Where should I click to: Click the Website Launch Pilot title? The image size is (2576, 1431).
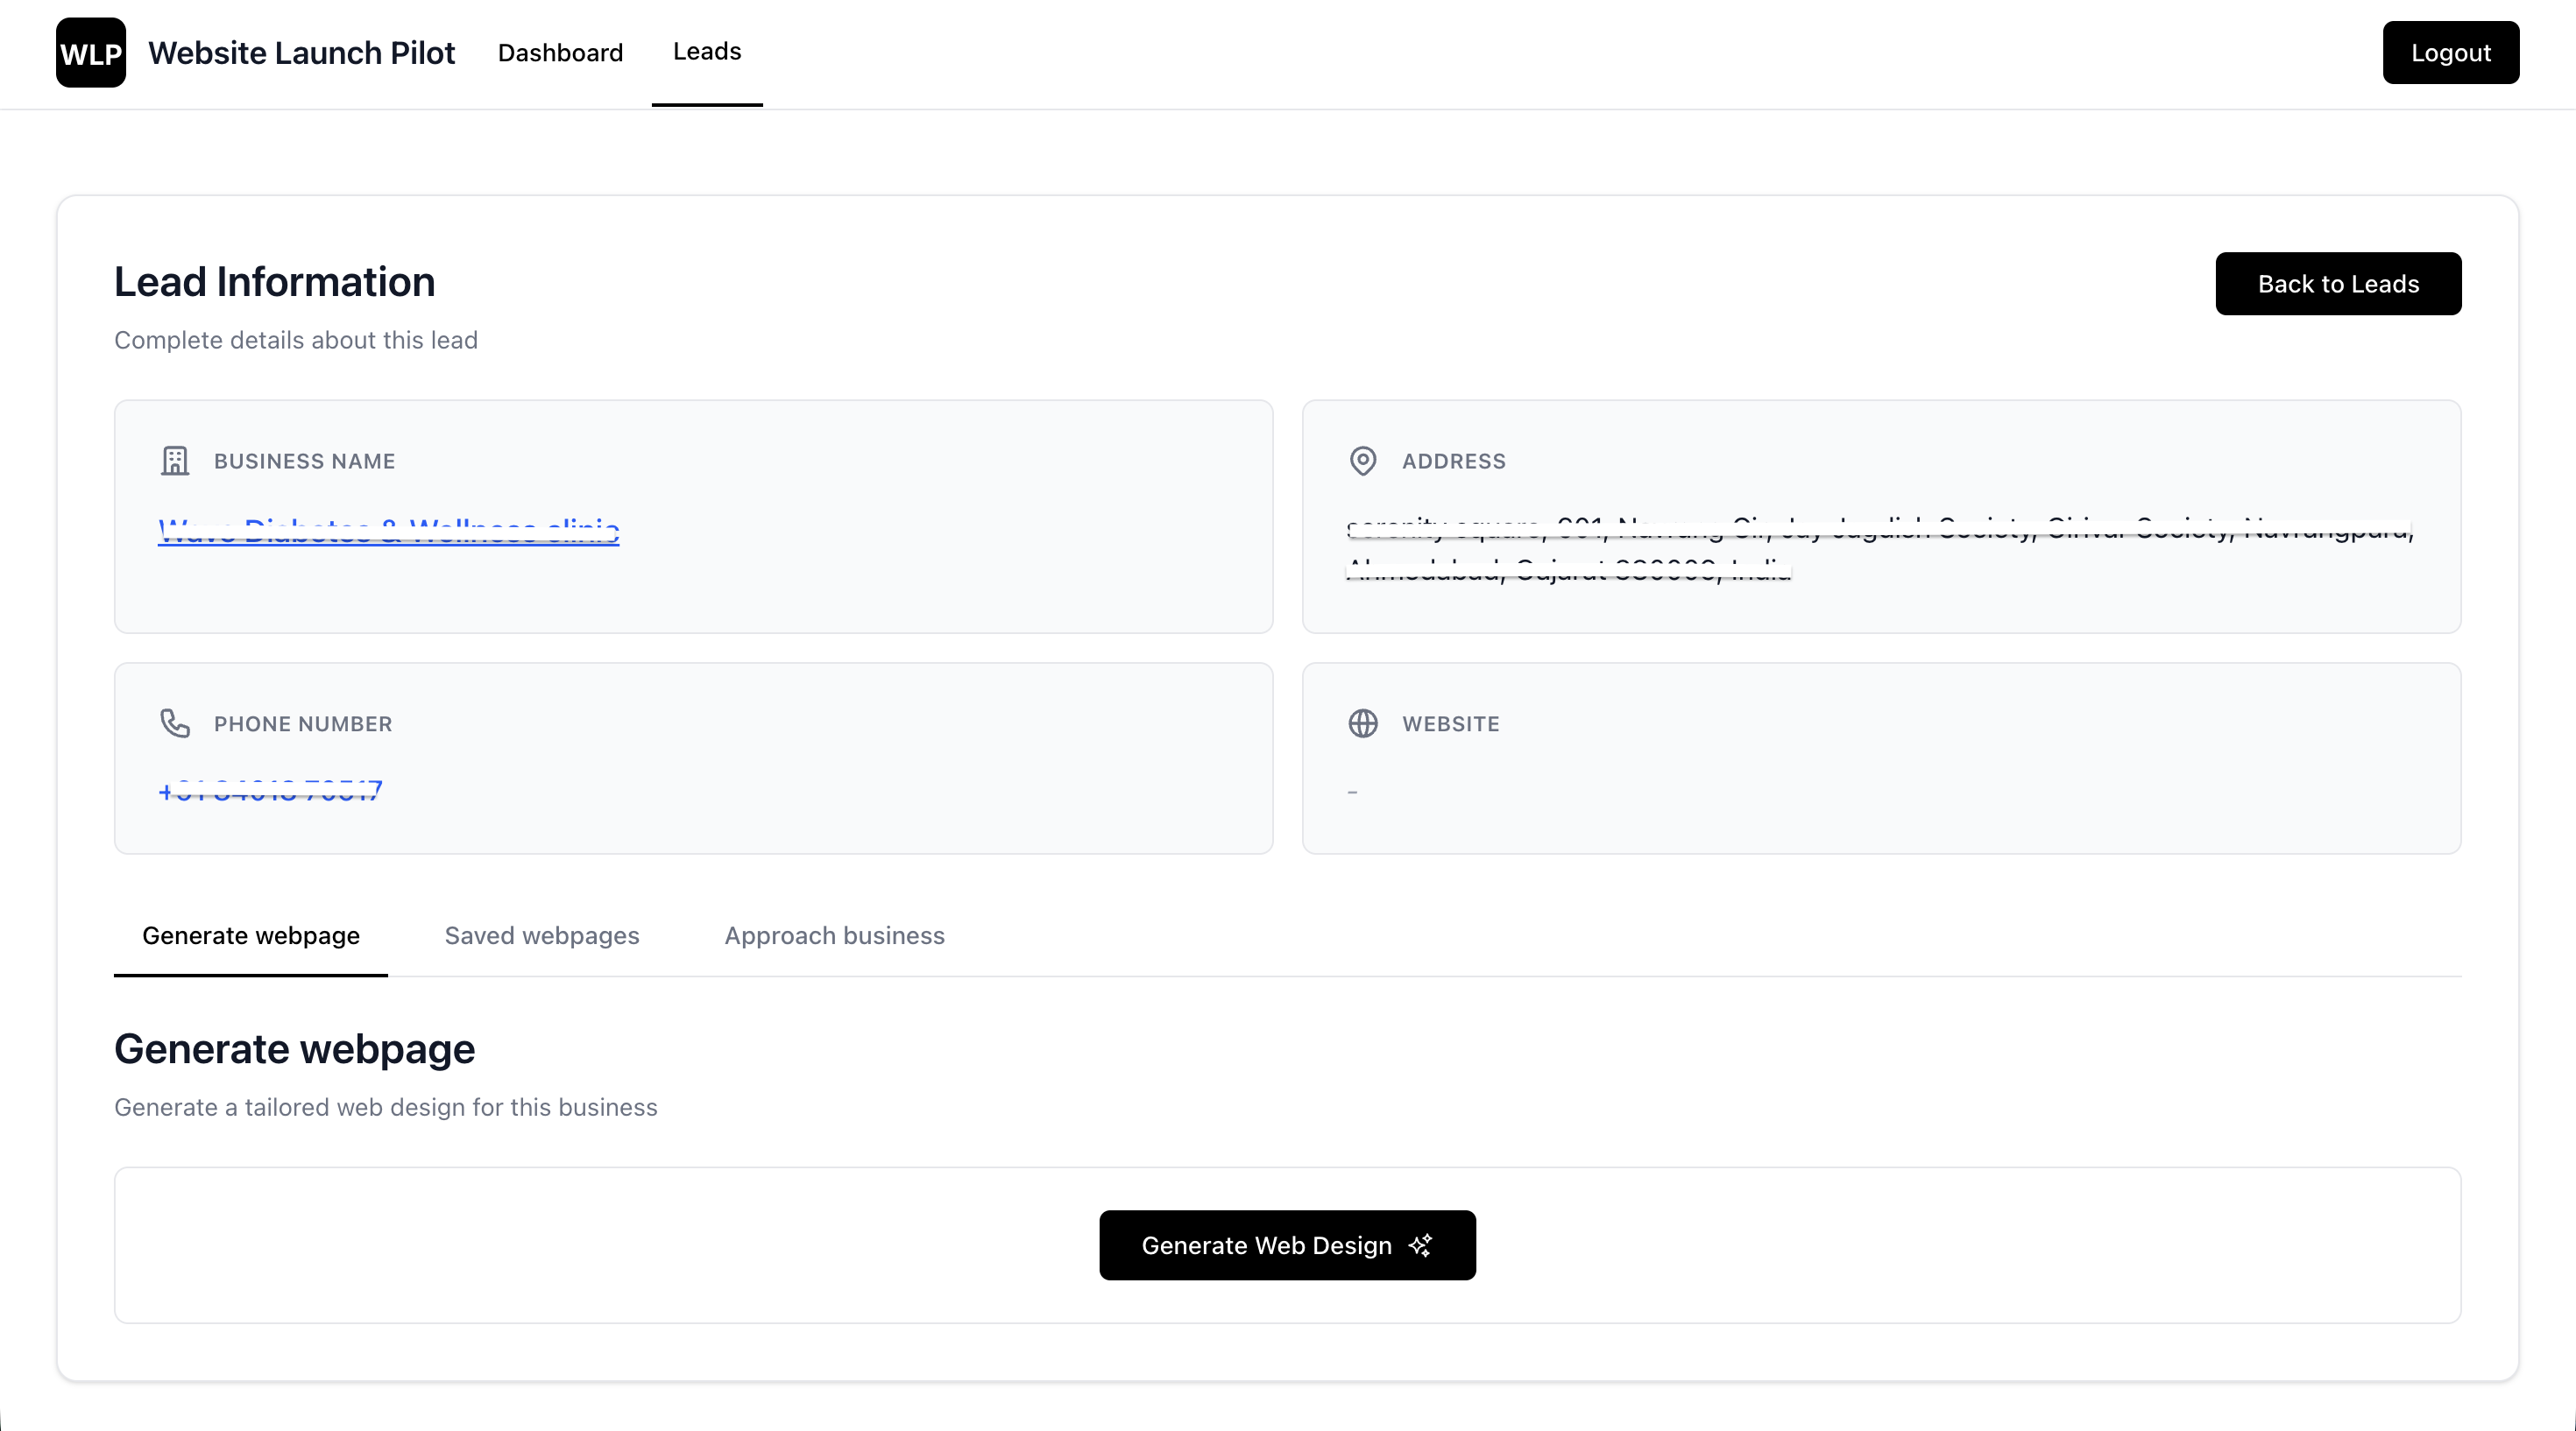point(301,53)
